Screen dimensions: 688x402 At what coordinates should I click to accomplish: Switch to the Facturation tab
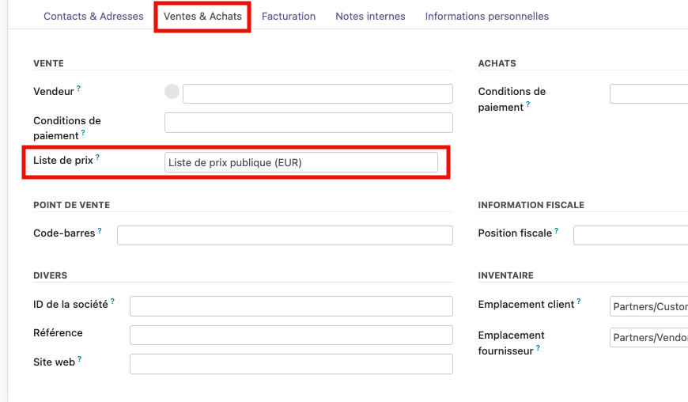click(289, 16)
